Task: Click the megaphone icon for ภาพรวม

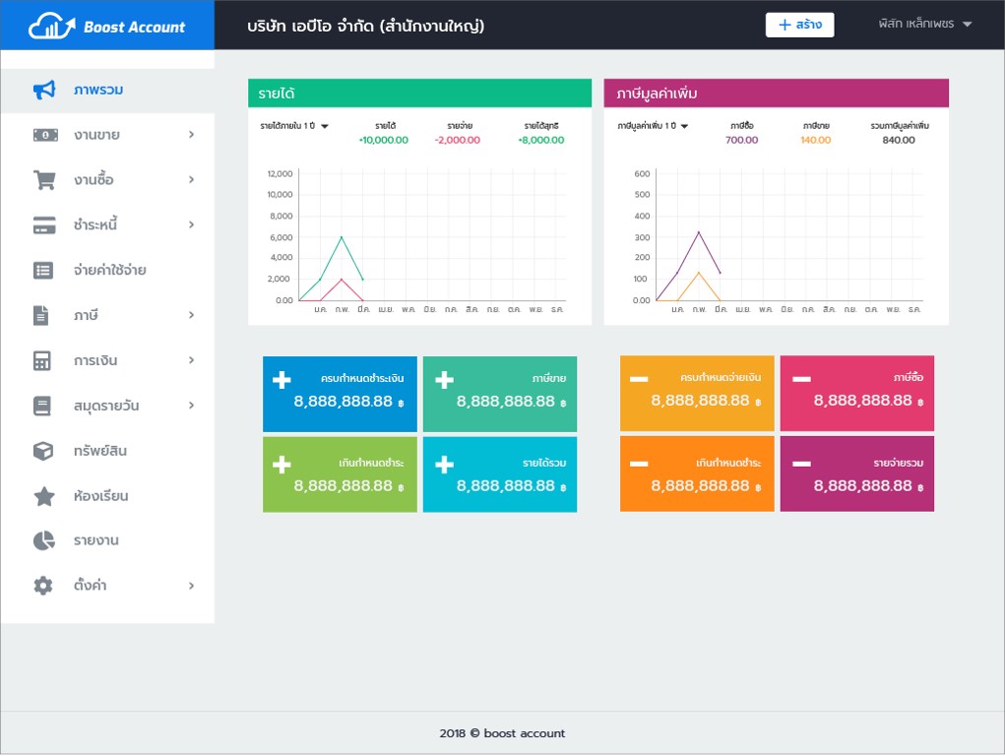Action: pyautogui.click(x=43, y=90)
